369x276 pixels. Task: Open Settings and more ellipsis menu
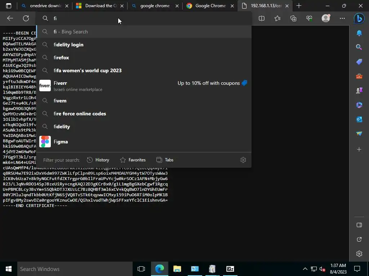point(342,18)
